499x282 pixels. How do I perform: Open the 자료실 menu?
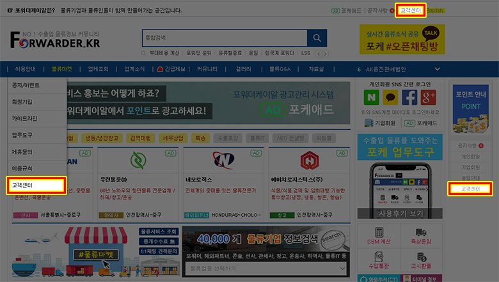pyautogui.click(x=316, y=69)
